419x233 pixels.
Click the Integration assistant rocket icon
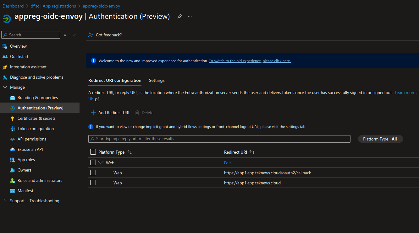(x=5, y=67)
